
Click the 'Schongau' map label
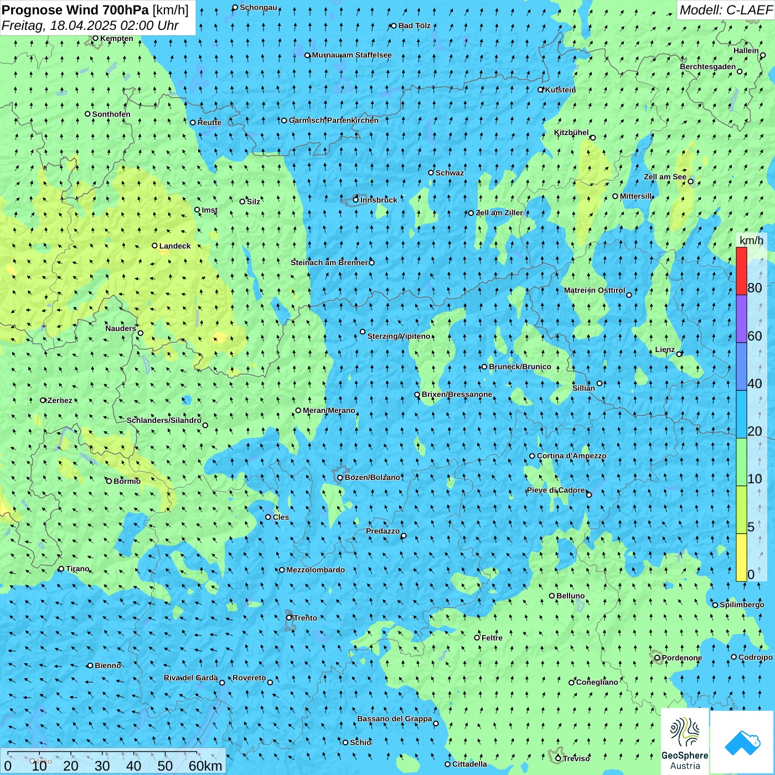pyautogui.click(x=259, y=8)
